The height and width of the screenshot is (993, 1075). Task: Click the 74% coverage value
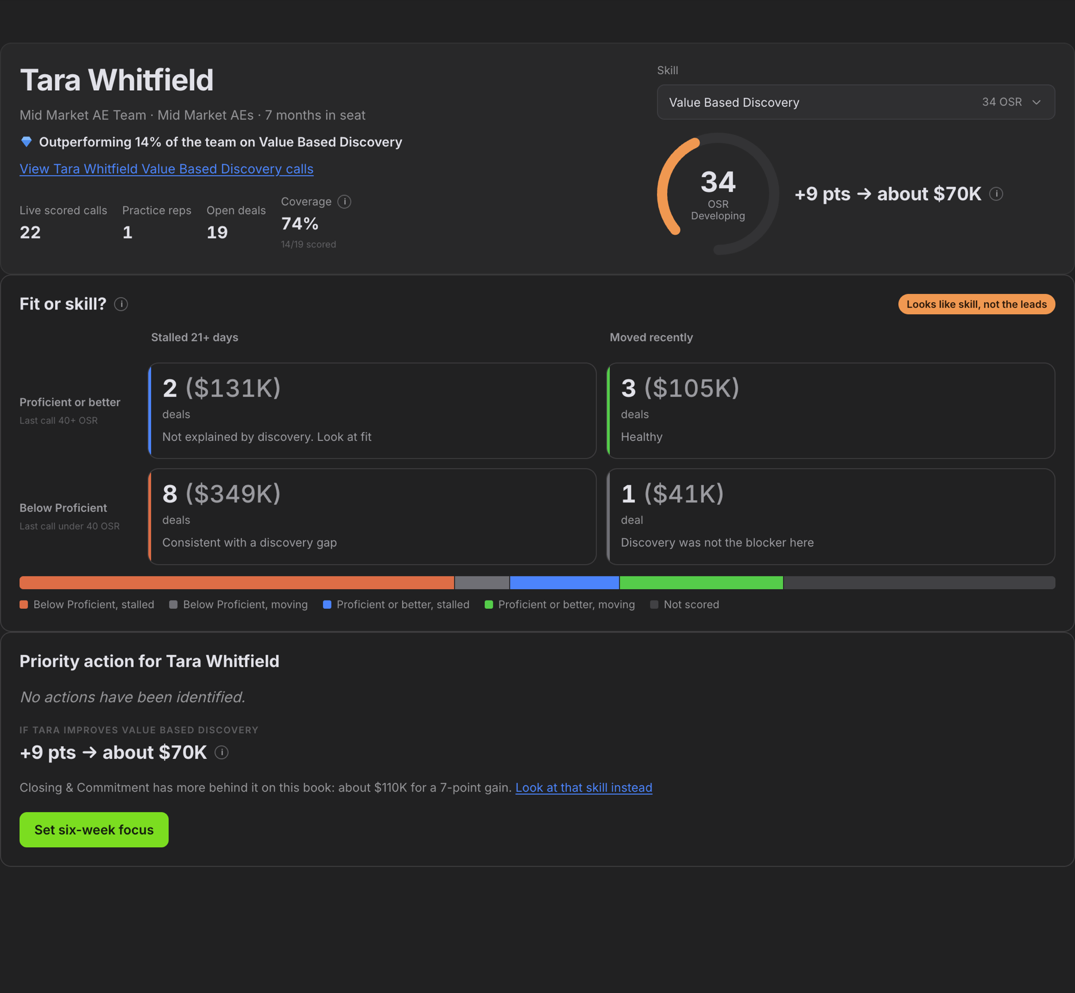[x=300, y=223]
